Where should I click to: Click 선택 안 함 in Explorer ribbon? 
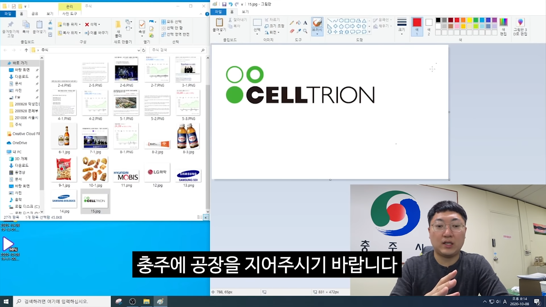click(172, 28)
